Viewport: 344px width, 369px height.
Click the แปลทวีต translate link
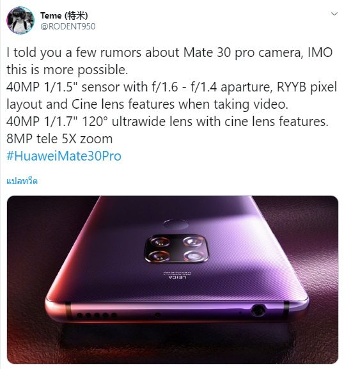coord(22,181)
